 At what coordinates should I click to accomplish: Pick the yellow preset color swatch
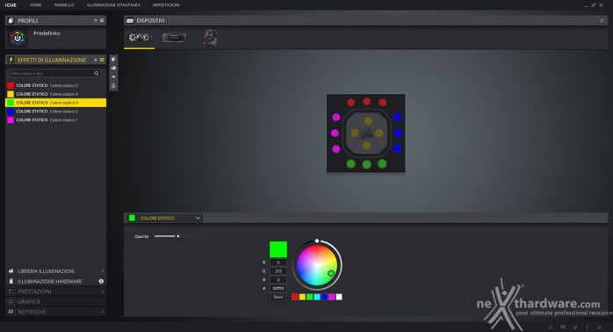[302, 297]
